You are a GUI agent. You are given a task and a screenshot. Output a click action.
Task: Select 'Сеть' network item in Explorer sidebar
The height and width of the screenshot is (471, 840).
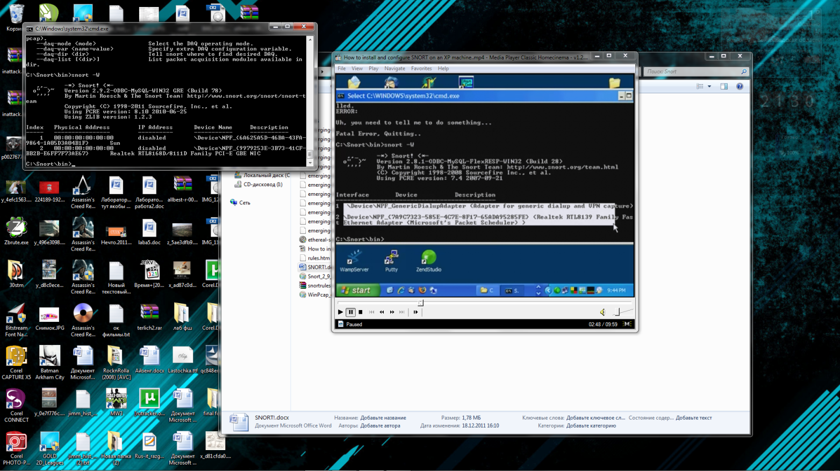point(240,203)
